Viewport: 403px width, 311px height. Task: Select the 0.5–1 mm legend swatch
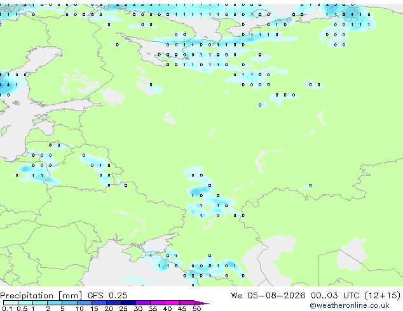click(25, 303)
